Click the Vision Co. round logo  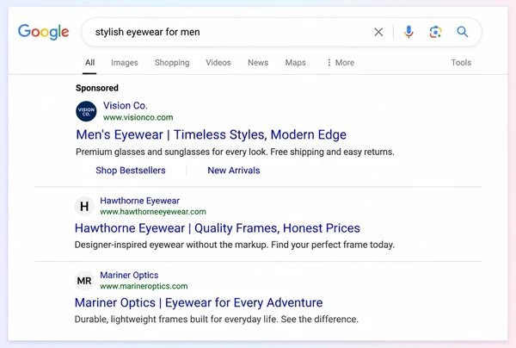[86, 111]
